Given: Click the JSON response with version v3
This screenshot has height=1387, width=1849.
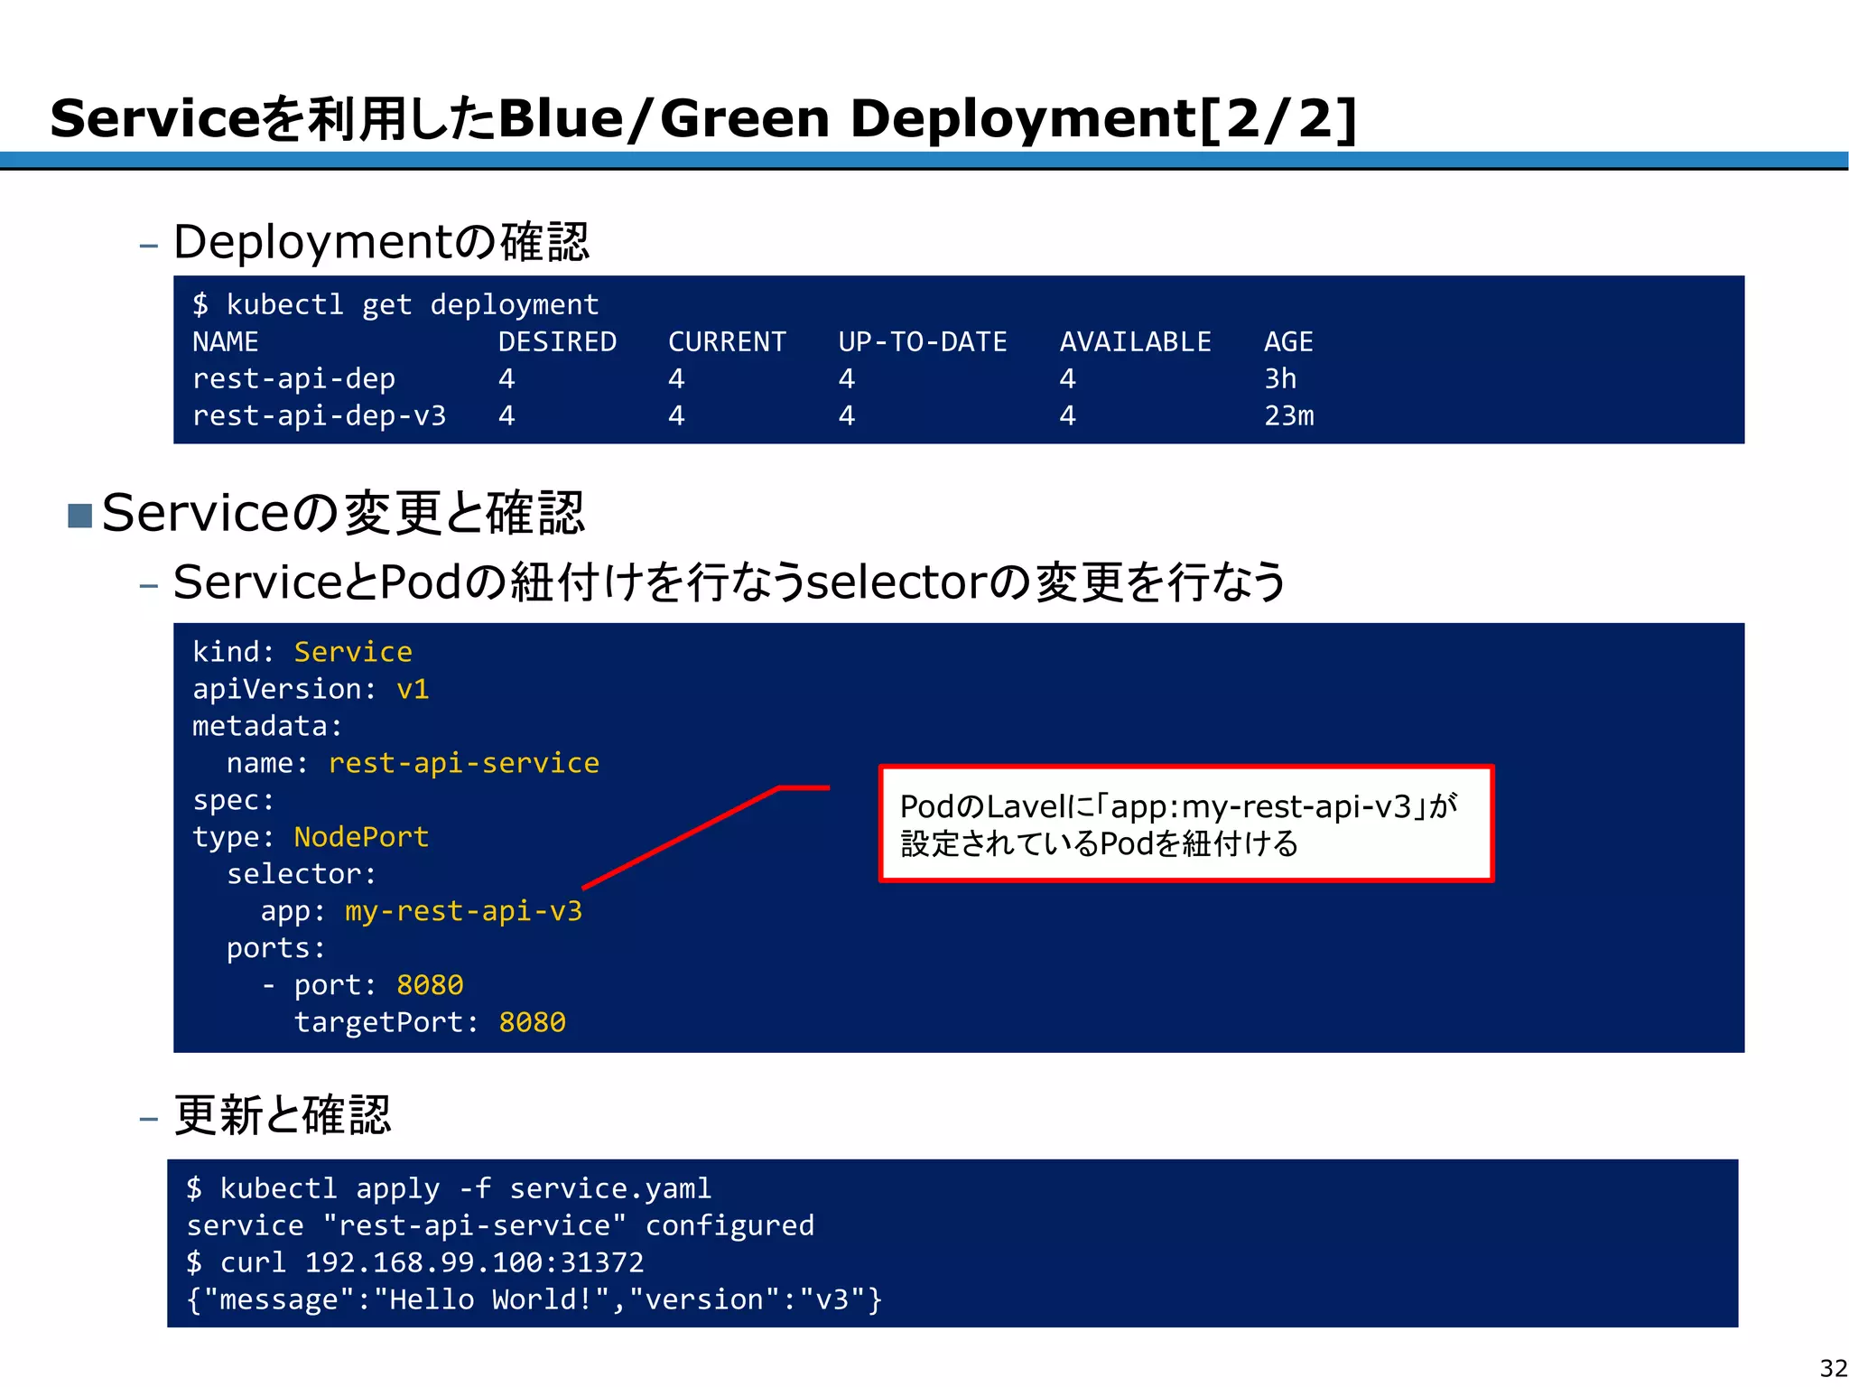Looking at the screenshot, I should 534,1300.
